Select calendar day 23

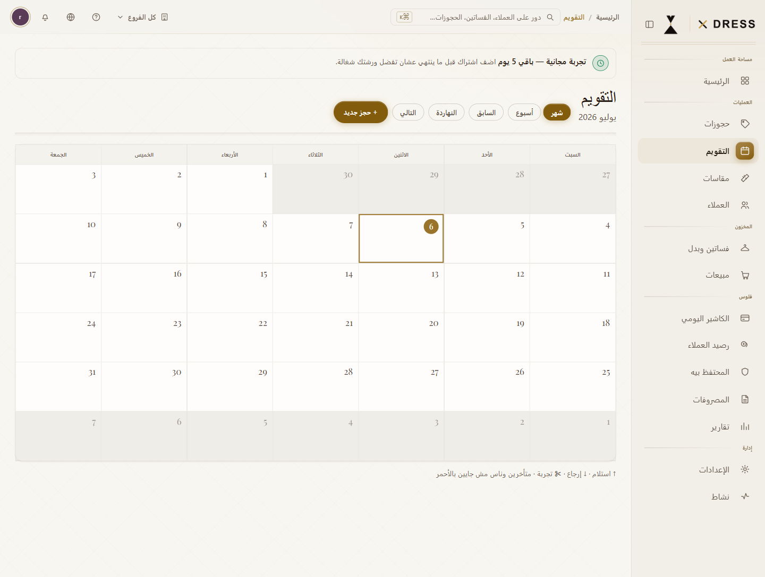point(144,338)
